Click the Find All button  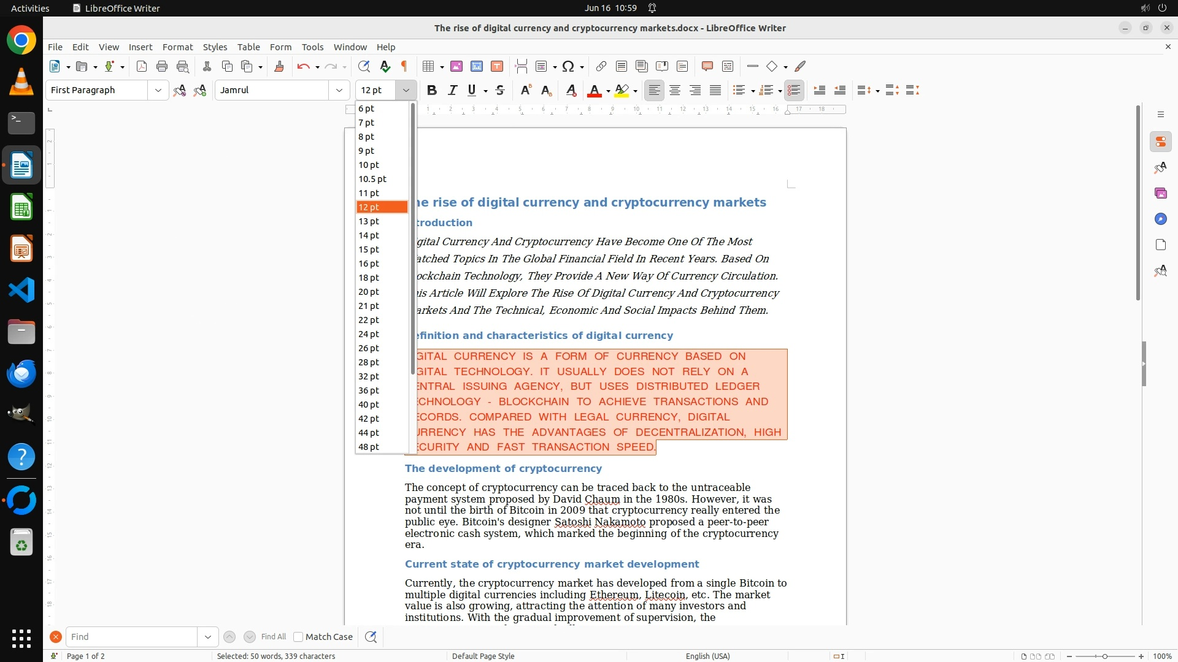[x=274, y=637]
